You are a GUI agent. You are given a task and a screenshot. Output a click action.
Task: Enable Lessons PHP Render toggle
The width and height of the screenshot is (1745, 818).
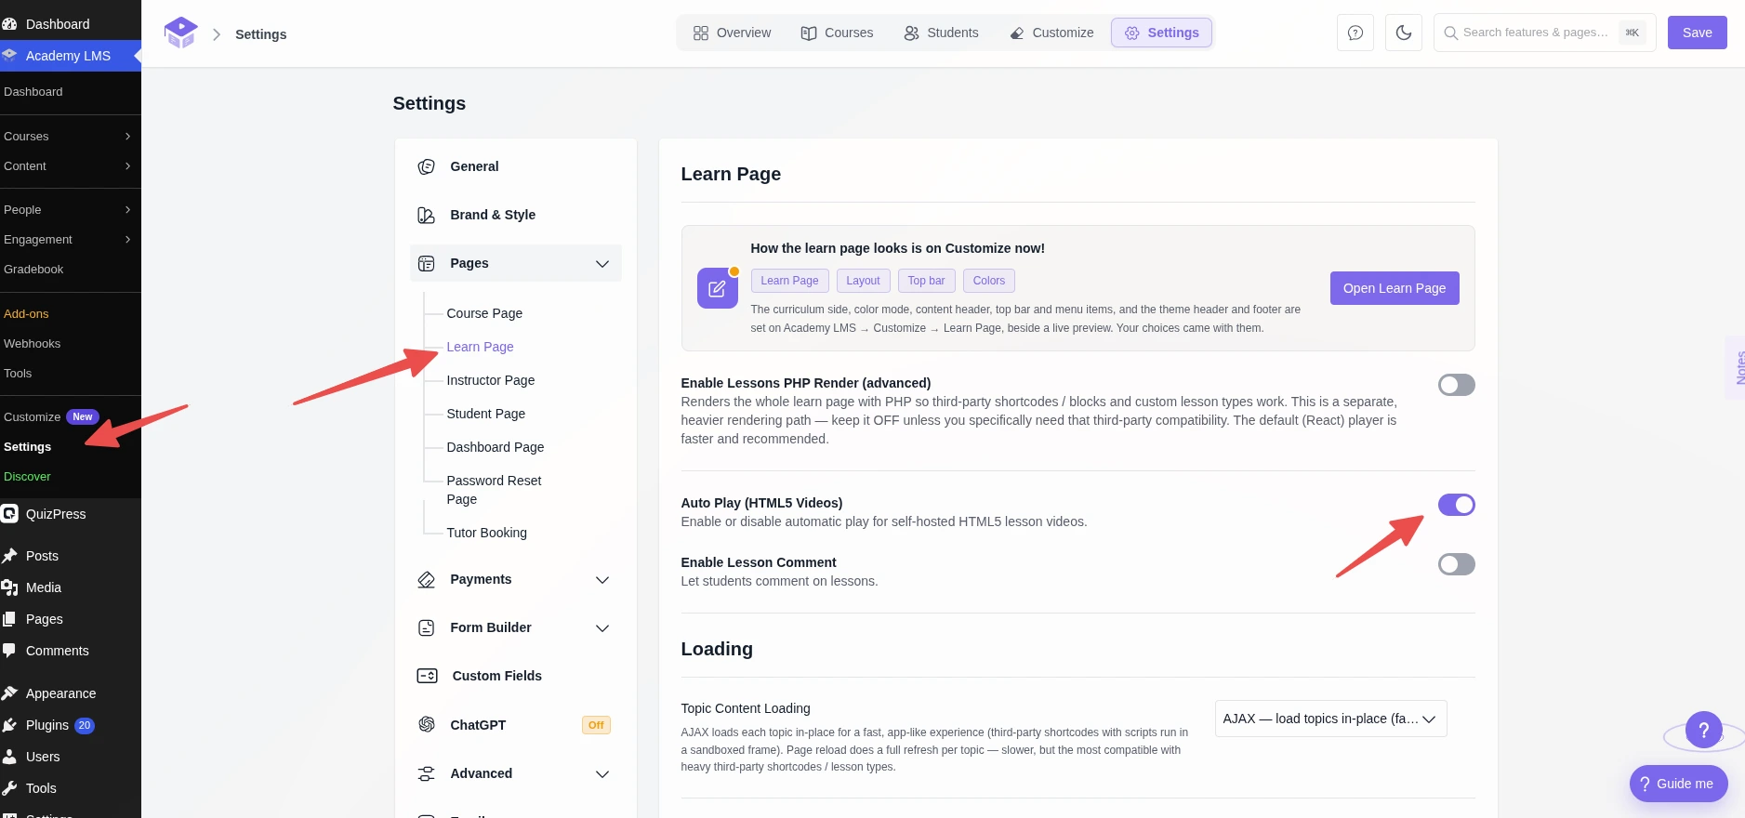click(x=1456, y=385)
